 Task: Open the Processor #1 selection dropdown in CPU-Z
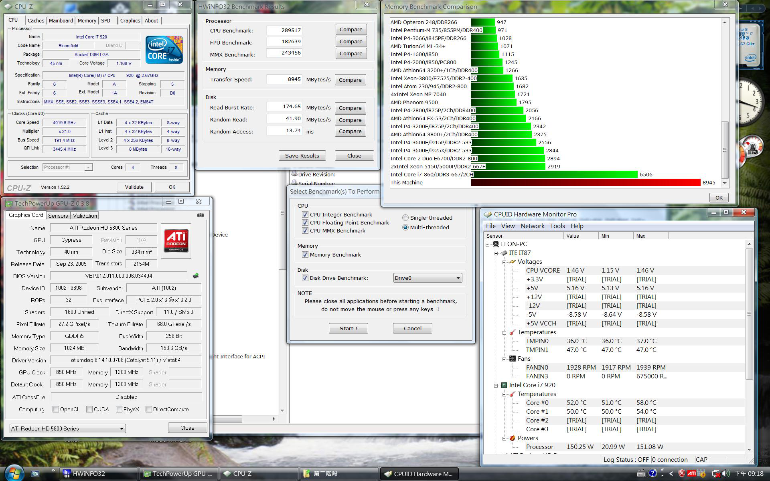click(68, 167)
